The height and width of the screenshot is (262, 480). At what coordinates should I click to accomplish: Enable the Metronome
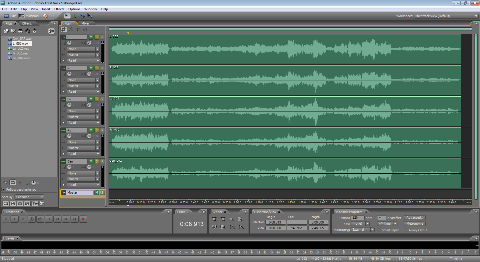(415, 224)
